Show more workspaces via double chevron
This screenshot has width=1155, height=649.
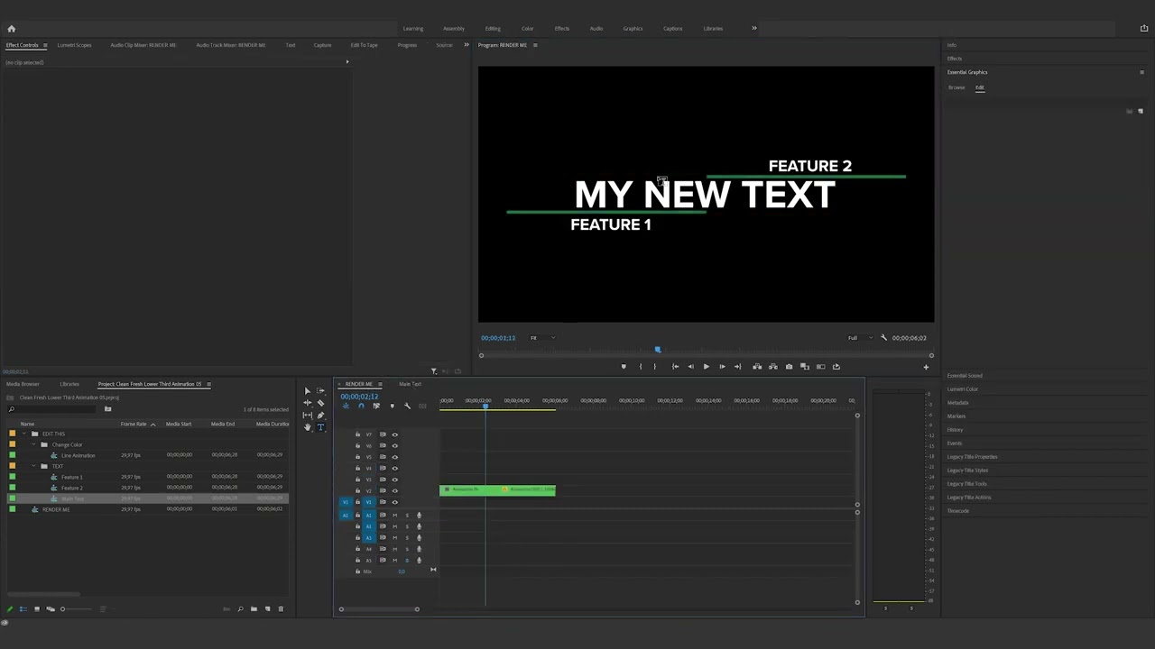[x=754, y=28]
